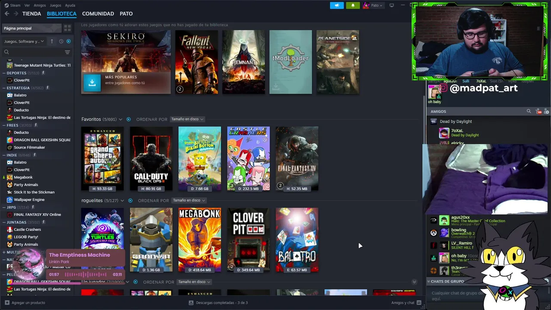Open Call of Duty Black Ops III cover
551x310 pixels.
[151, 158]
